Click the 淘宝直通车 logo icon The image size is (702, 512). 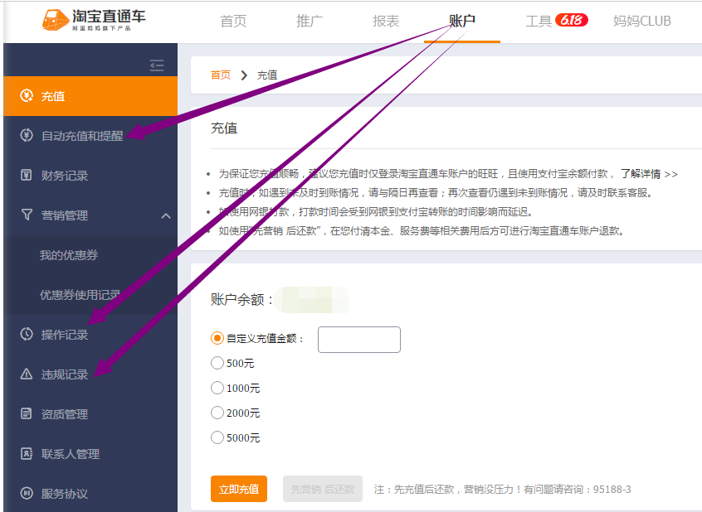pyautogui.click(x=56, y=21)
